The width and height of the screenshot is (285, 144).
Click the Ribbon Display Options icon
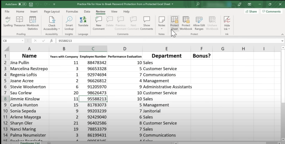click(x=249, y=4)
